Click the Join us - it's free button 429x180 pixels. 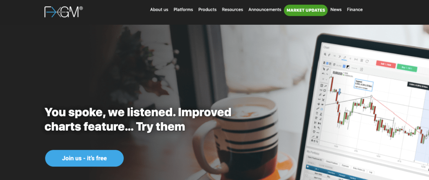tap(84, 158)
